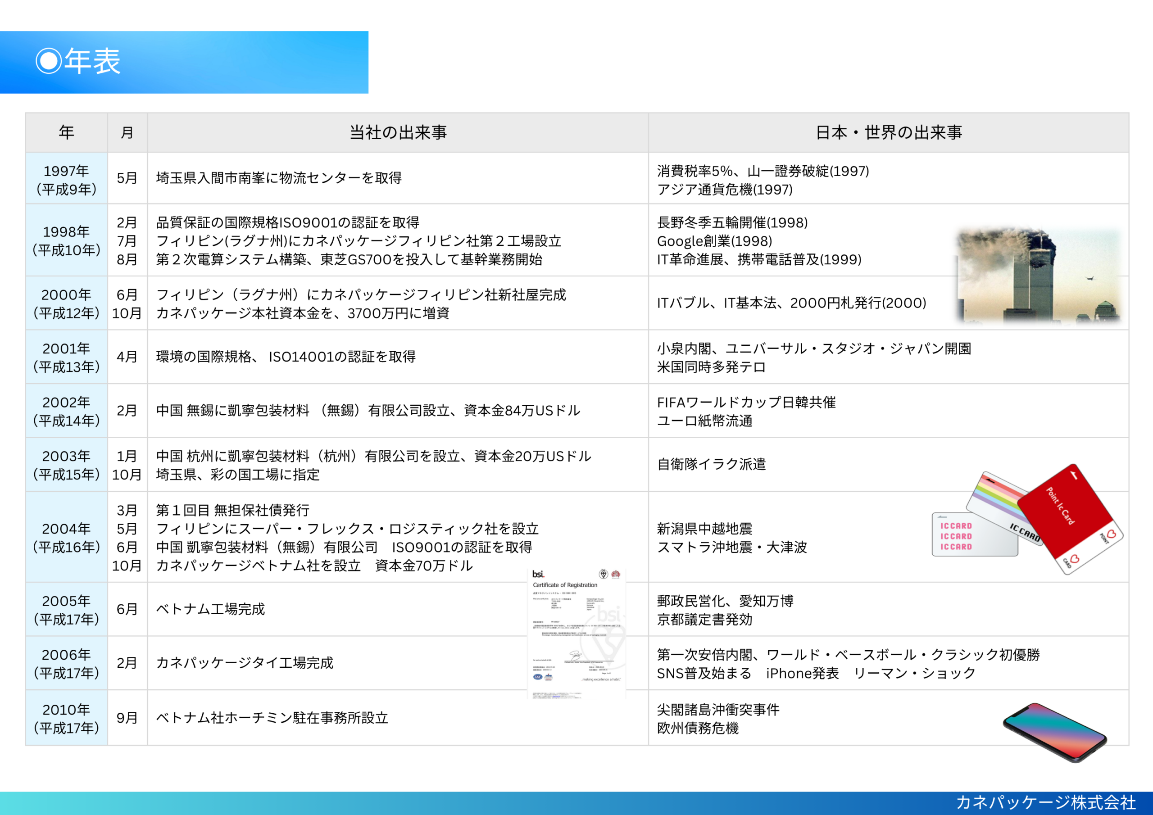Viewport: 1153px width, 815px height.
Task: Click the smartphone image
Action: [1054, 731]
